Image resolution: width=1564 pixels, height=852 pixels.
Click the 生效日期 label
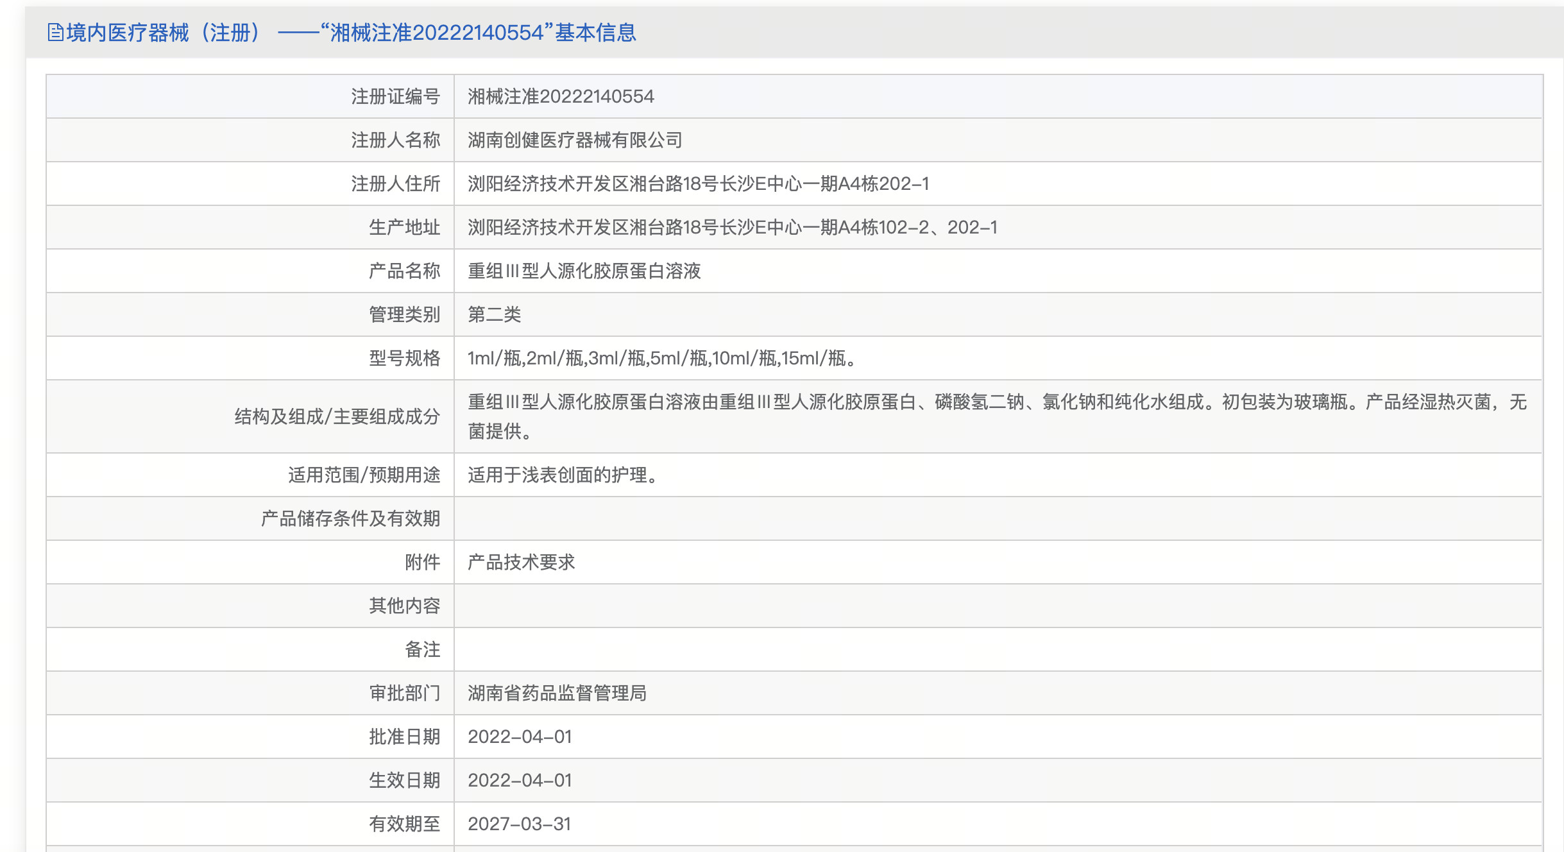tap(404, 780)
